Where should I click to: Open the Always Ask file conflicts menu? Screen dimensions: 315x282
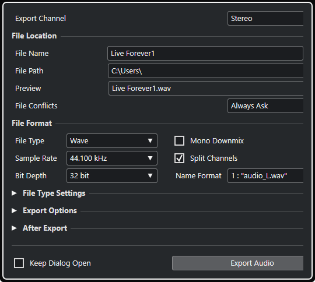(265, 106)
